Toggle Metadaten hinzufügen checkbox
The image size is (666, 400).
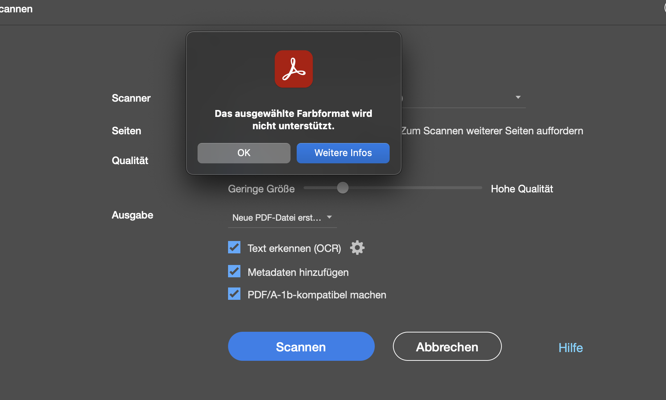[234, 272]
